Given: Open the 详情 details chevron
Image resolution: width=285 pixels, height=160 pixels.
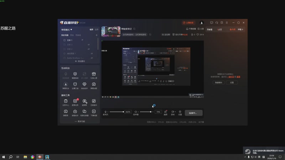Looking at the screenshot, I should [x=240, y=30].
